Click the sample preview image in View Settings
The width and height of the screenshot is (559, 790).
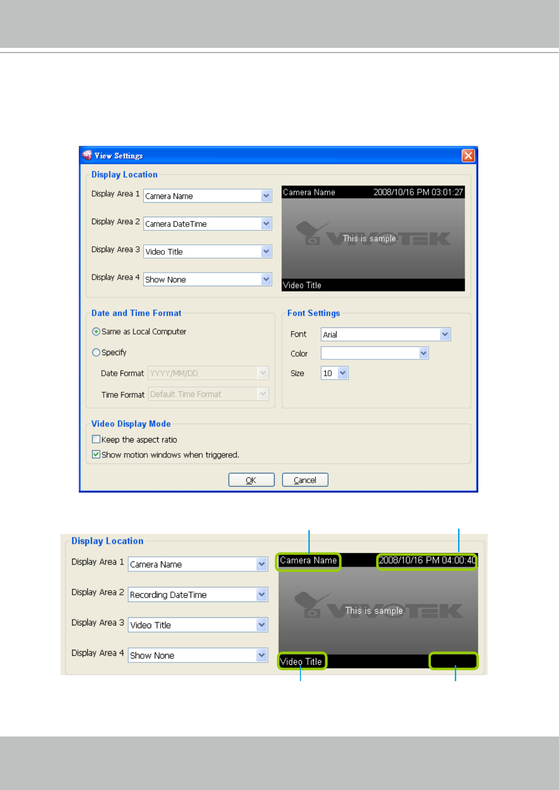(x=373, y=238)
